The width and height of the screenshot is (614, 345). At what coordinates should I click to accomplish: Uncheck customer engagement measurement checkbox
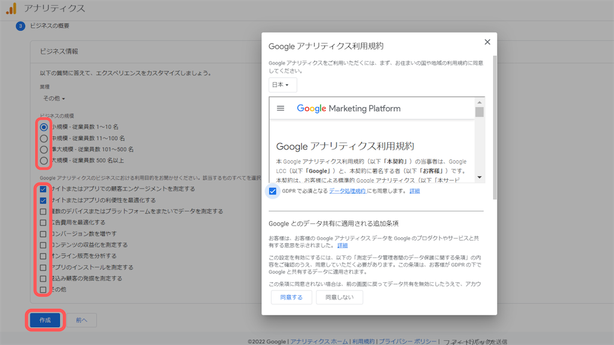point(43,189)
